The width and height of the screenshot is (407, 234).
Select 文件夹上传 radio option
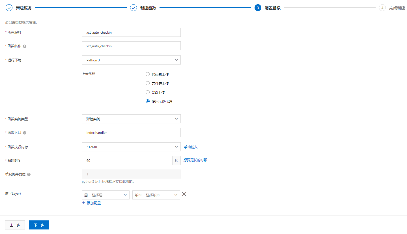[x=148, y=83]
